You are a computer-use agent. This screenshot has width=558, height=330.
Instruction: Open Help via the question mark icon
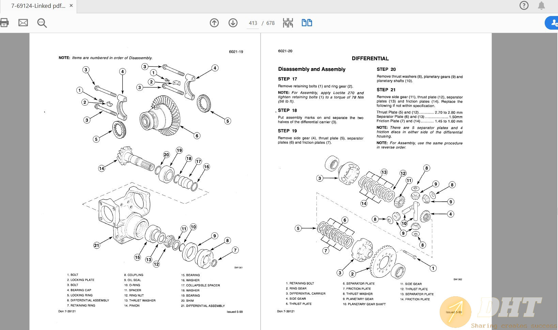click(524, 5)
